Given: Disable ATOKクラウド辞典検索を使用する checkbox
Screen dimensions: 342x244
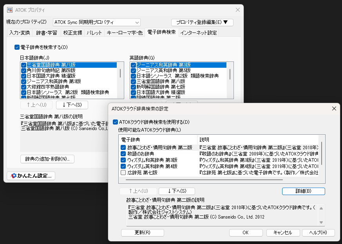Looking at the screenshot, I should point(115,122).
